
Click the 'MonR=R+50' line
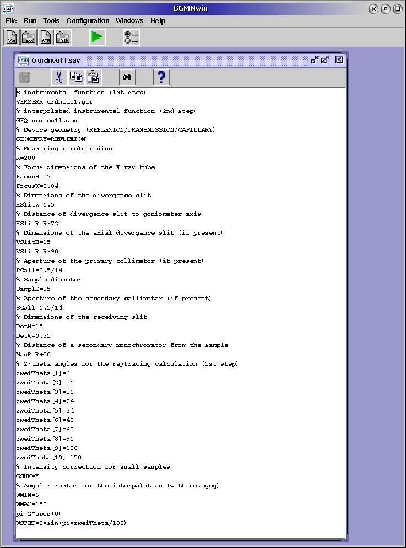click(x=33, y=354)
